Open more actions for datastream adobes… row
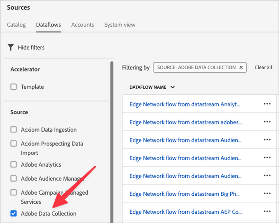 pos(267,122)
